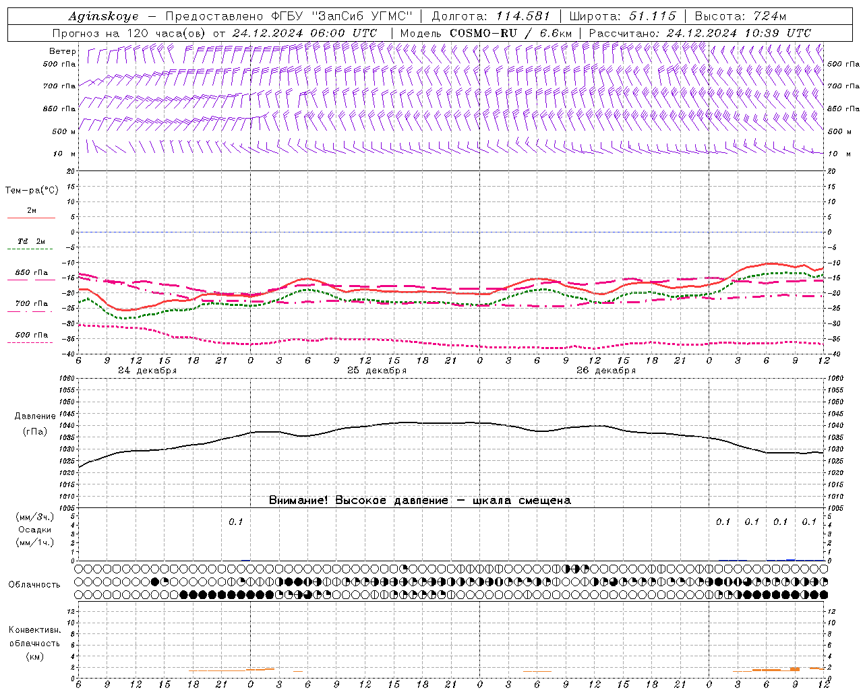Click the 2м temperature legend line

coord(31,218)
